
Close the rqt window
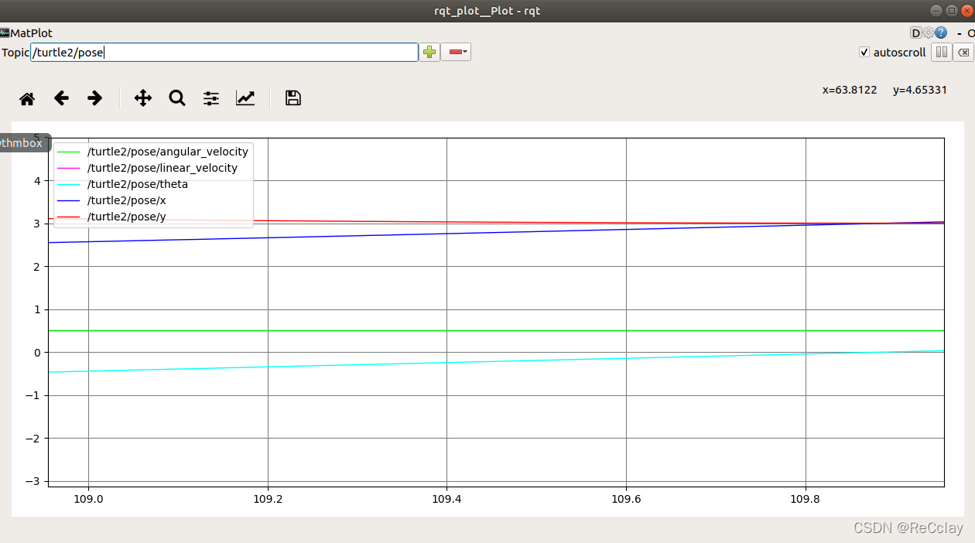[966, 10]
